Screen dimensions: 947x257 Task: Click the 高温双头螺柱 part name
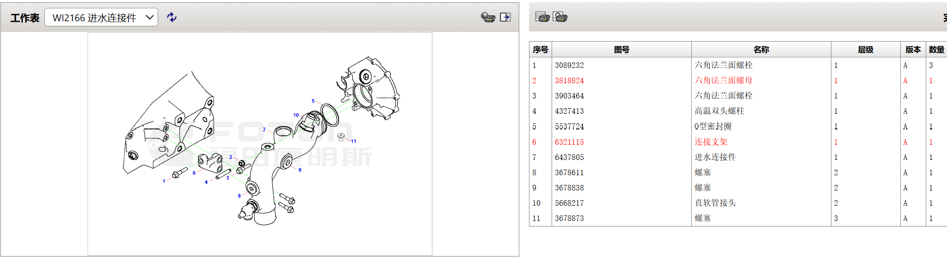pos(719,111)
